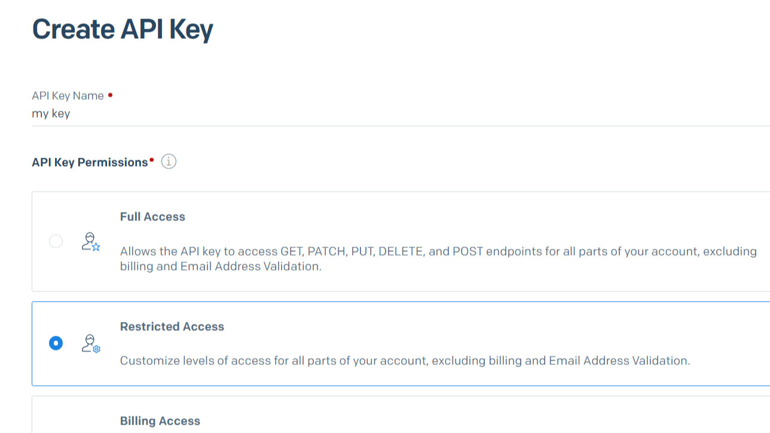Click the Full Access user-with-star icon
The height and width of the screenshot is (433, 770).
[x=91, y=241]
